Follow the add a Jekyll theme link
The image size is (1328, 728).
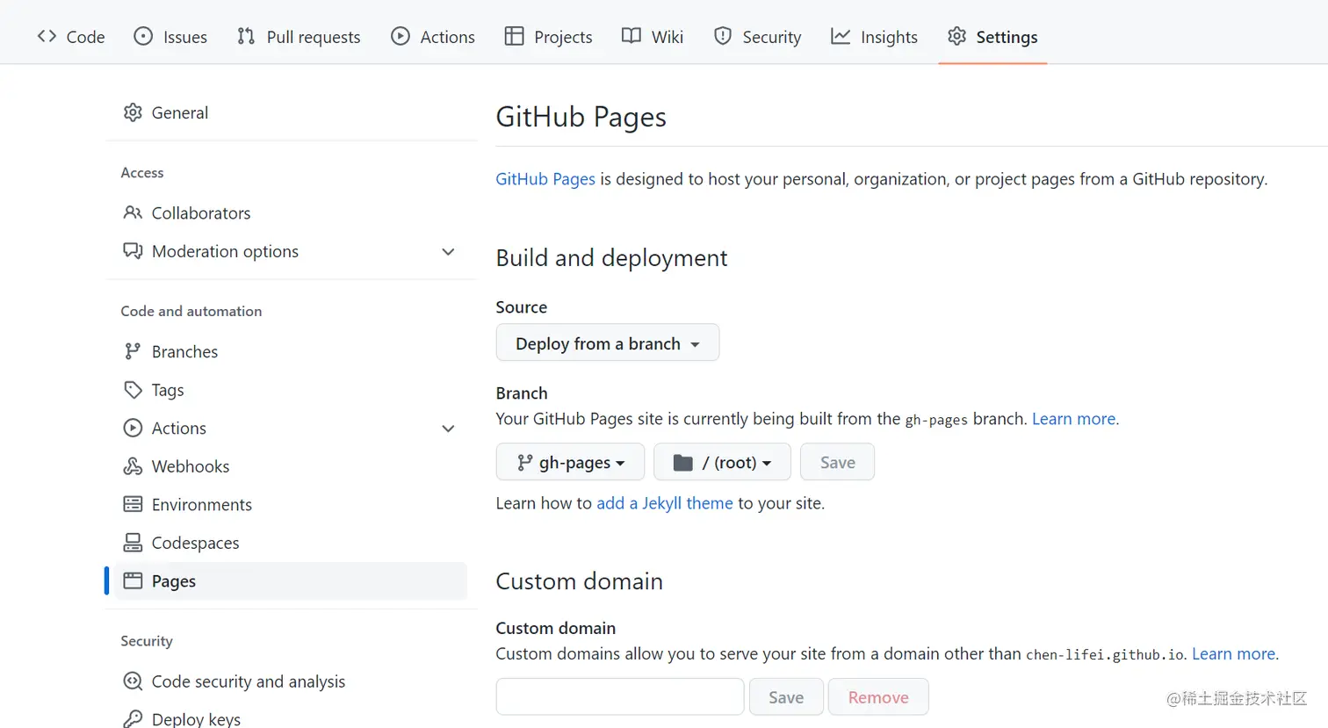(x=664, y=503)
